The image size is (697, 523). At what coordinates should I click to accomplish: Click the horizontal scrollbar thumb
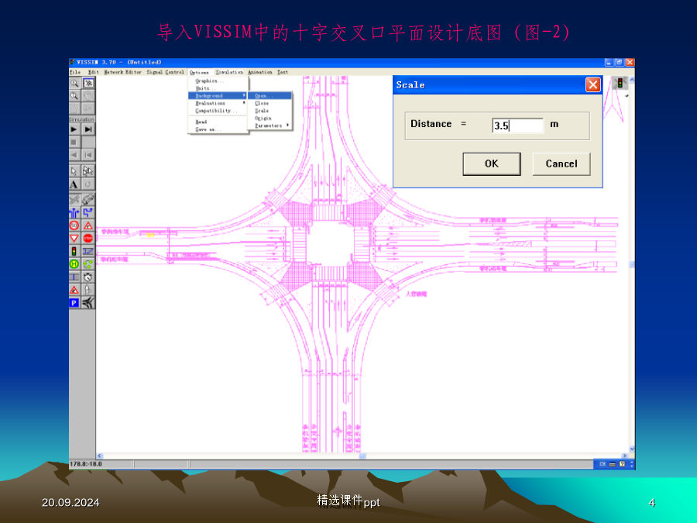(362, 456)
